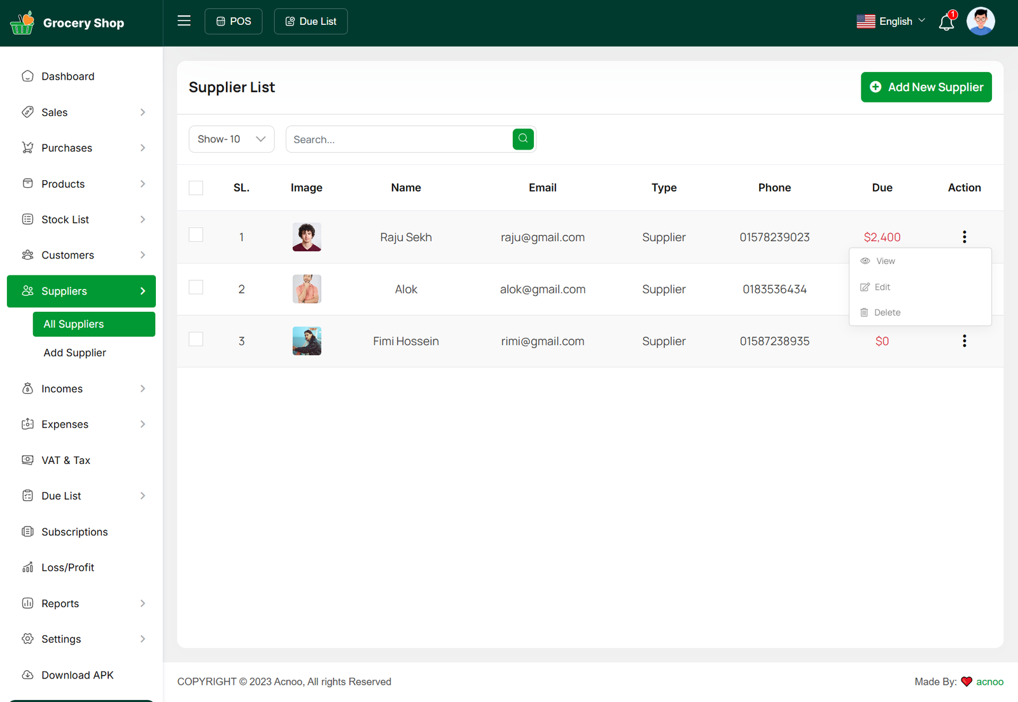Check the checkbox for Raju Sekh row
1018x702 pixels.
196,235
